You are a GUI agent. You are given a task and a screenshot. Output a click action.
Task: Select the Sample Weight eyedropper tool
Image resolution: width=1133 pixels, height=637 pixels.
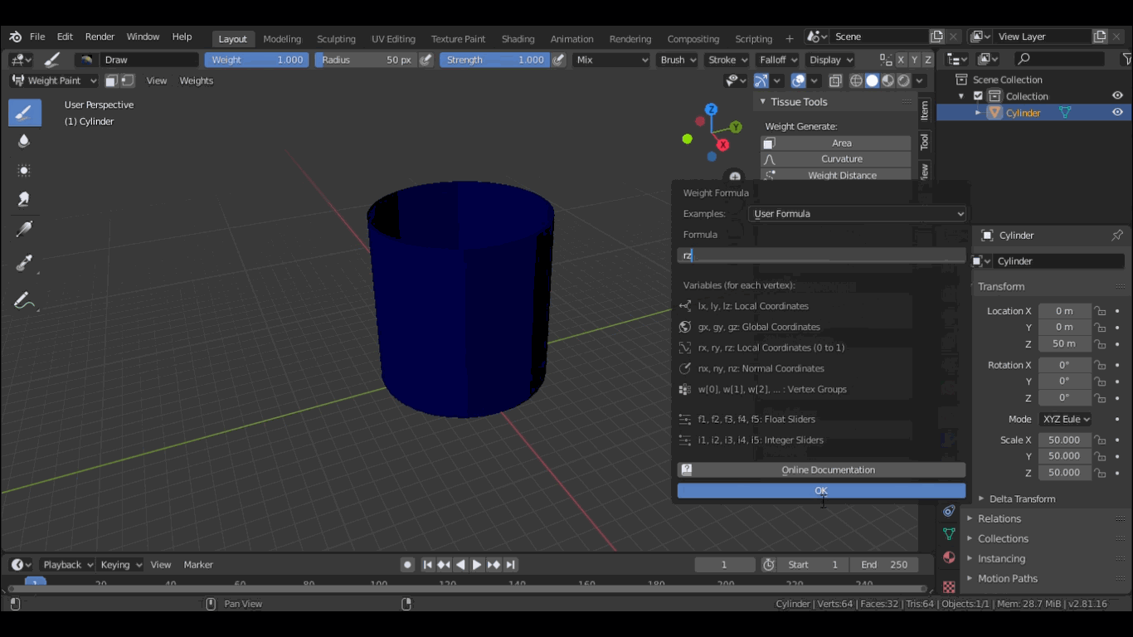pos(24,264)
